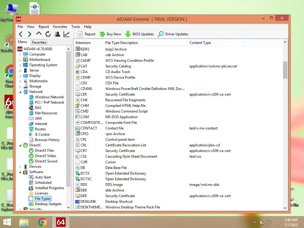Open the Report menu
This screenshot has height=228, width=304.
click(x=44, y=27)
